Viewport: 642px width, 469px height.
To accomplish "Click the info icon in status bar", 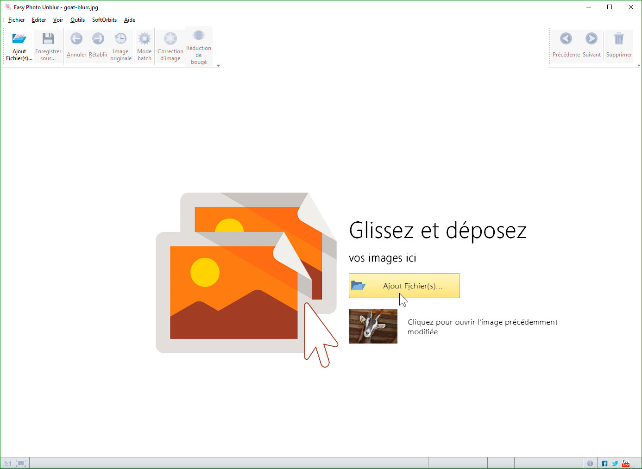I will [590, 463].
